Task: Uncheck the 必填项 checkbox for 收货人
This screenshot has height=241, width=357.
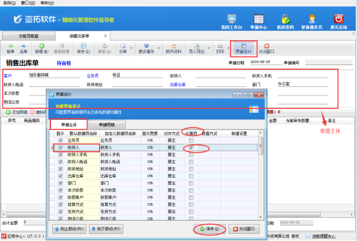Action: click(191, 148)
